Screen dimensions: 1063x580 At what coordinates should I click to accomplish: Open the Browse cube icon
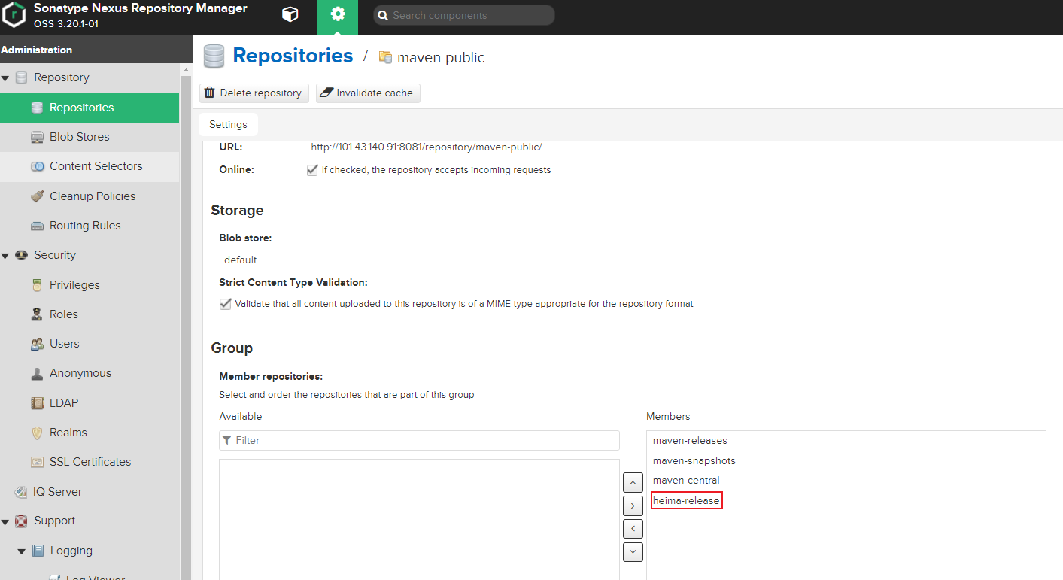coord(290,14)
